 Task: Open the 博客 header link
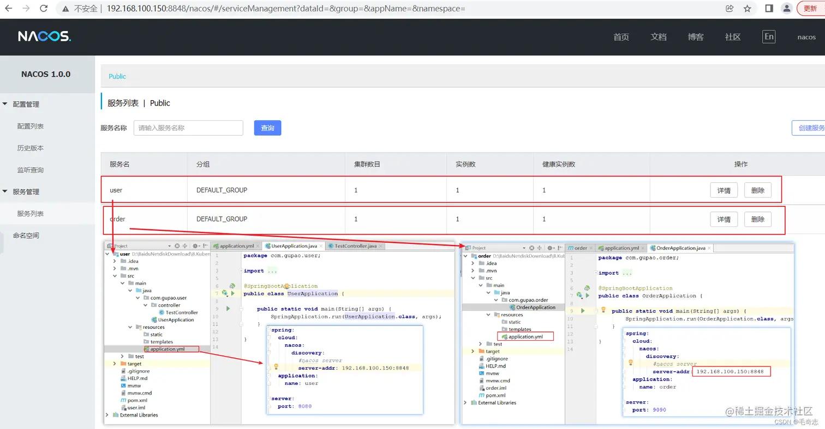click(x=696, y=37)
